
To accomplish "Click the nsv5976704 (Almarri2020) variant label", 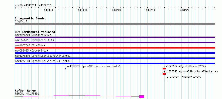I will (x=33, y=35).
